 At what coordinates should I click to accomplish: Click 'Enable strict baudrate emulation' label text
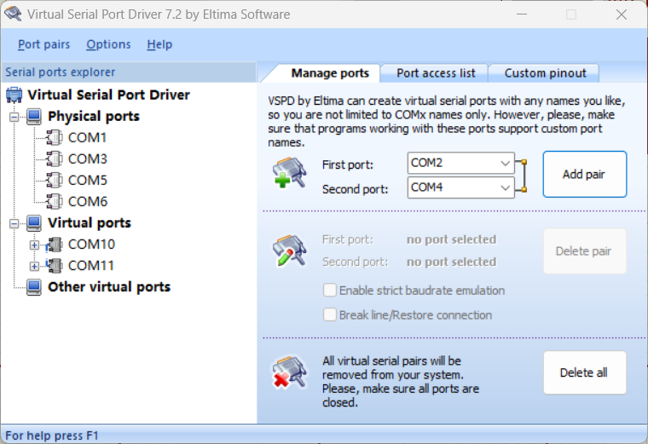coord(422,291)
